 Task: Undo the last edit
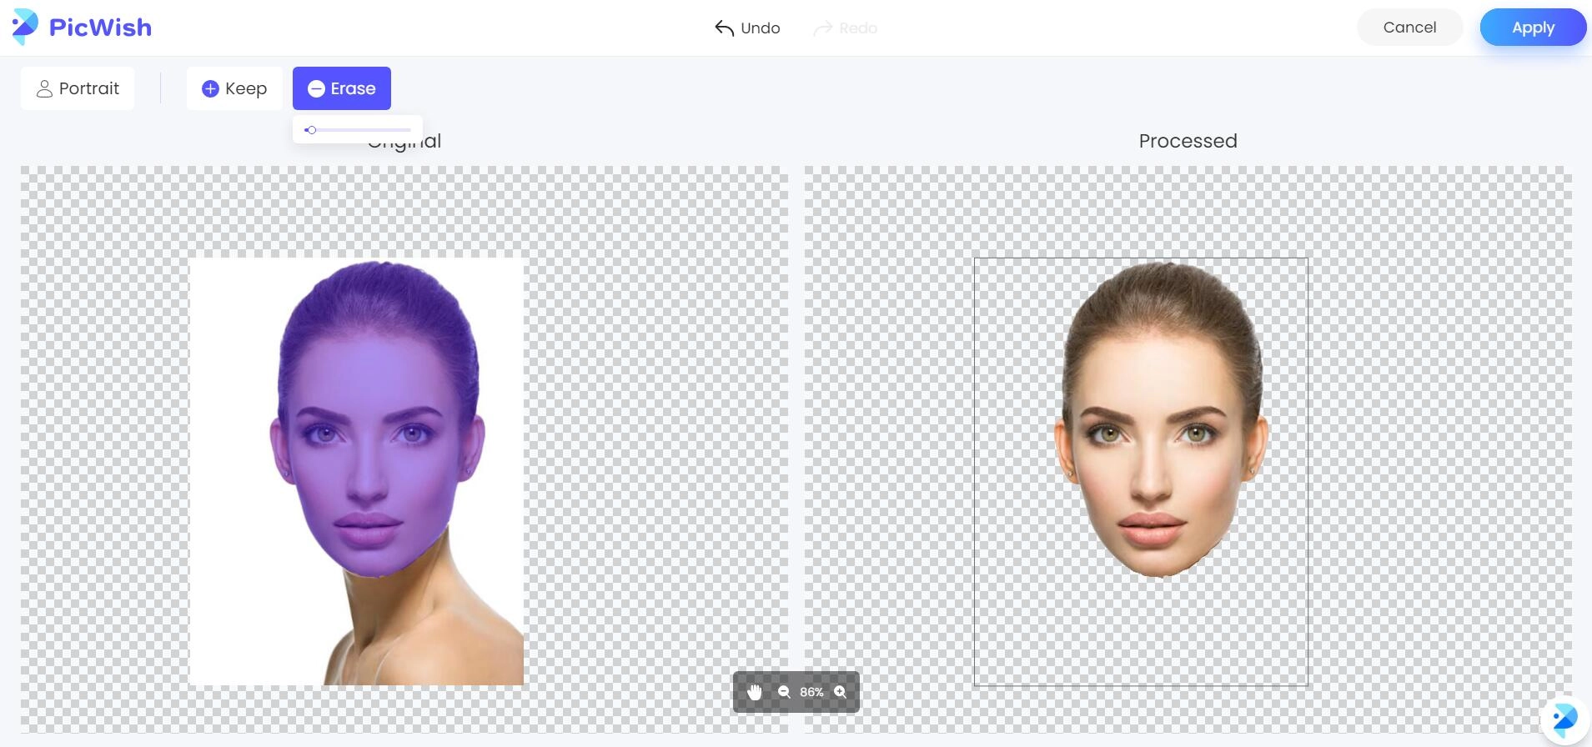747,28
